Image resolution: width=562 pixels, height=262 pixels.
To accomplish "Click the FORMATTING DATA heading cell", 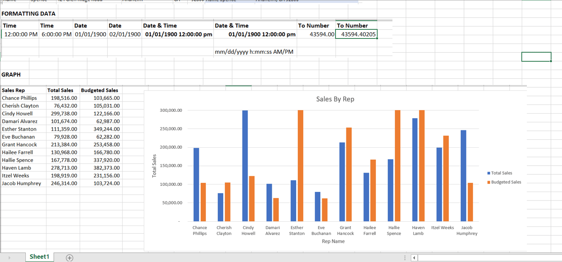I will pos(29,14).
